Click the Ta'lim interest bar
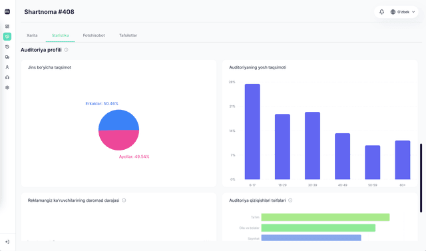This screenshot has width=426, height=251. point(325,217)
